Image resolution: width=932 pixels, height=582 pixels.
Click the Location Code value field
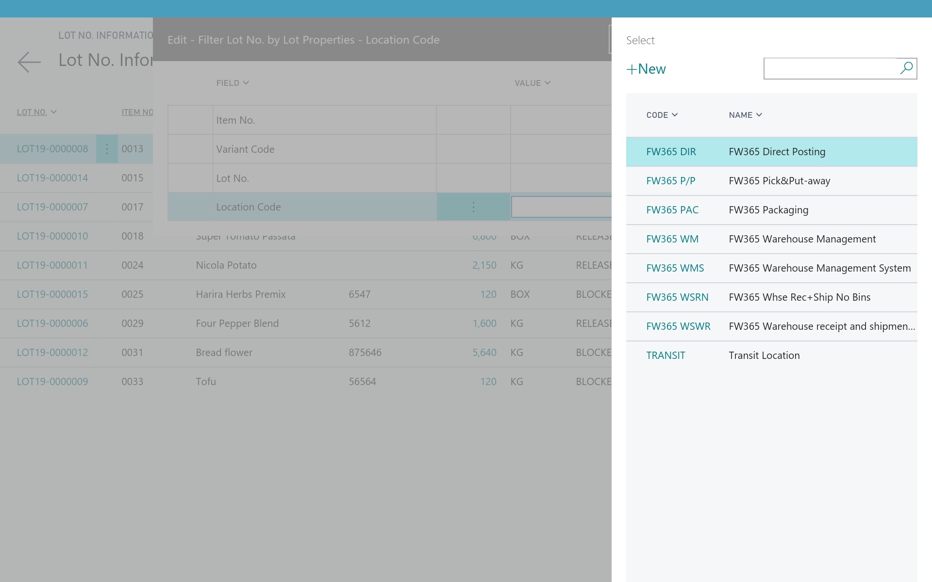561,207
